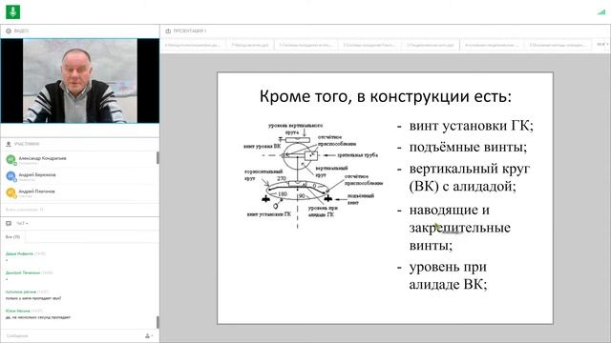Click diagram label винт уровня ВК
Screen dimensions: 611x343
click(x=262, y=146)
